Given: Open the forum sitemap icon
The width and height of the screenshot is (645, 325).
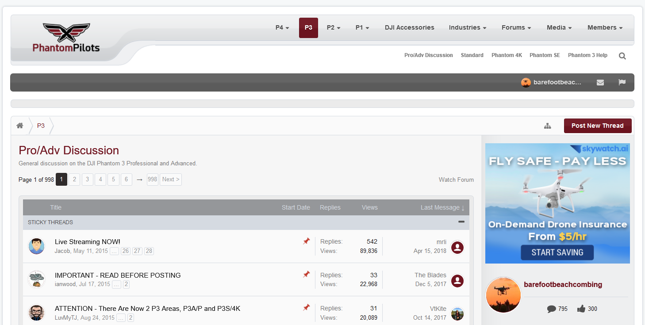Looking at the screenshot, I should point(548,126).
